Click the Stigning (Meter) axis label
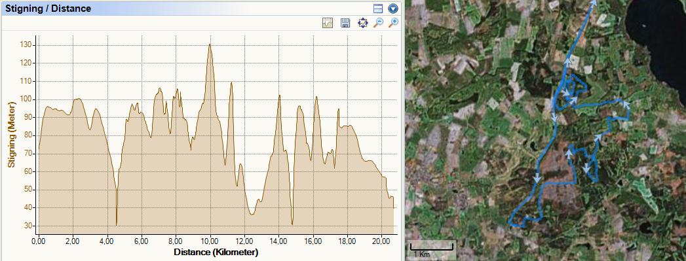This screenshot has height=261, width=686. tap(12, 135)
